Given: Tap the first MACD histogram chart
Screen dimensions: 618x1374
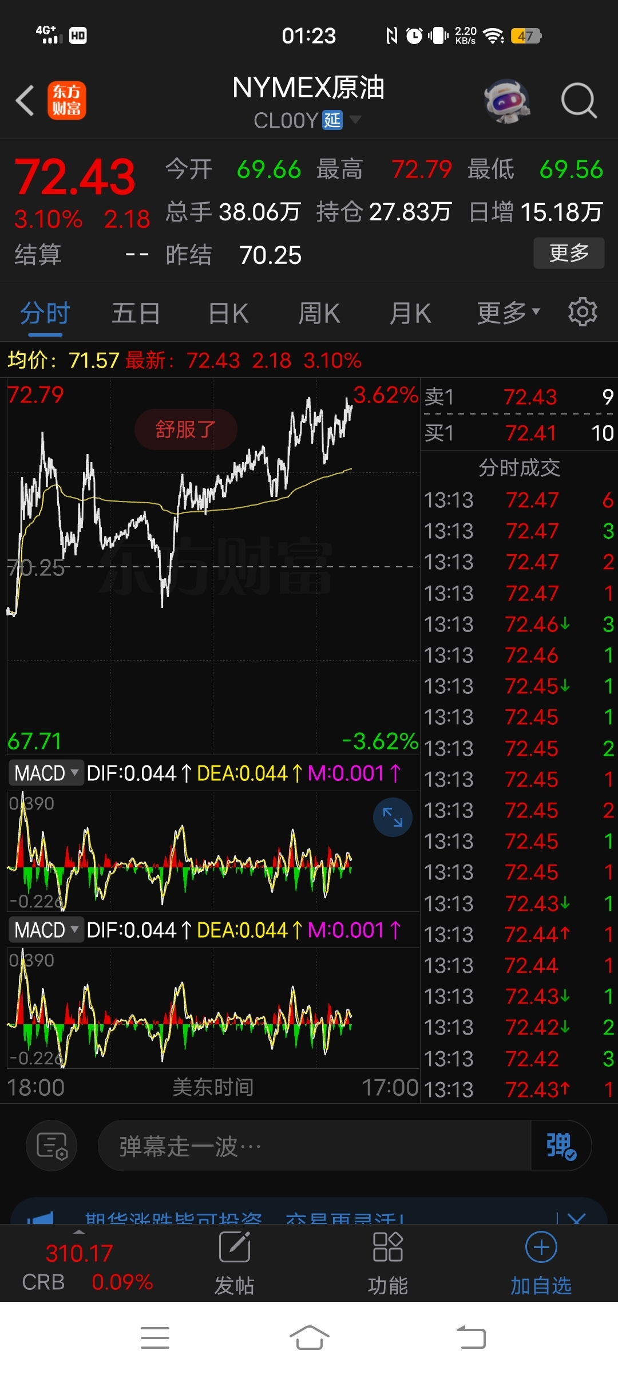Looking at the screenshot, I should [213, 851].
